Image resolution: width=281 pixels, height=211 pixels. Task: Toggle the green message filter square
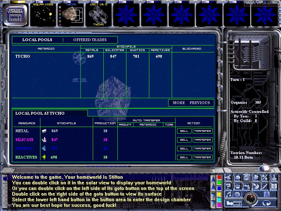click(219, 183)
